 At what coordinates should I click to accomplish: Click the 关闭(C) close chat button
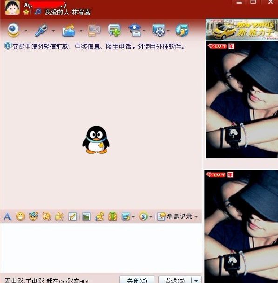(x=137, y=280)
